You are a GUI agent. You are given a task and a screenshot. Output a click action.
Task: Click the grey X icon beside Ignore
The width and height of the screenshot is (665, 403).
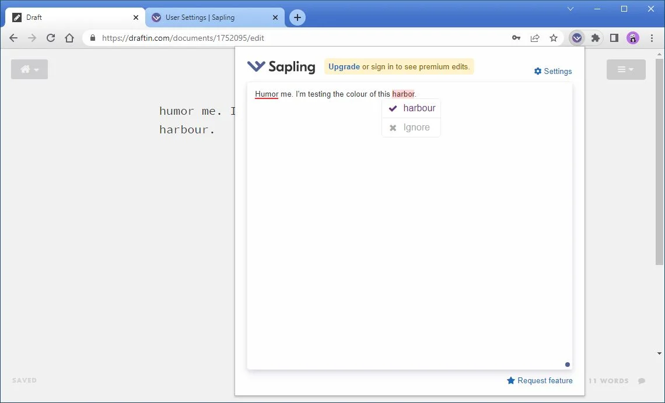(393, 128)
